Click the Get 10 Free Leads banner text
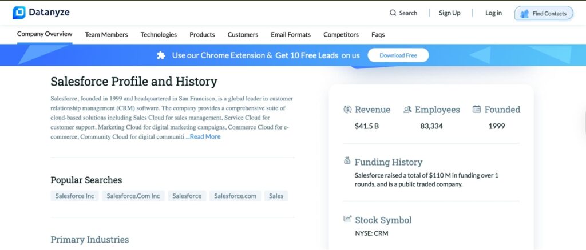This screenshot has height=250, width=586. click(x=307, y=55)
